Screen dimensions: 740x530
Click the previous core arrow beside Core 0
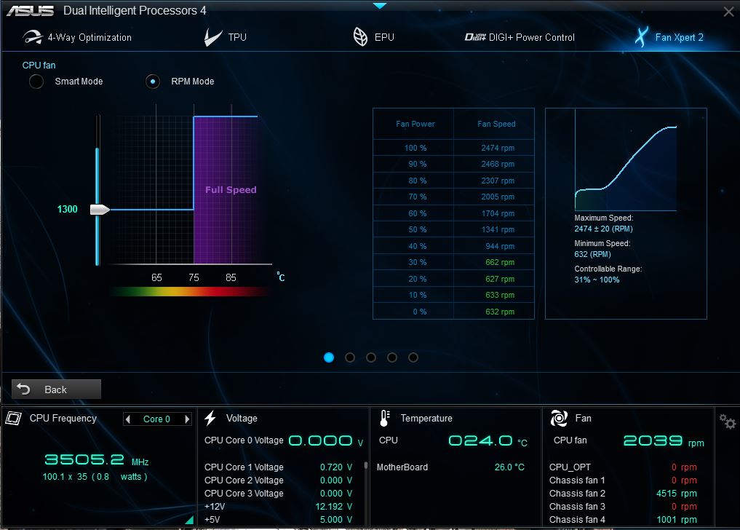point(128,419)
